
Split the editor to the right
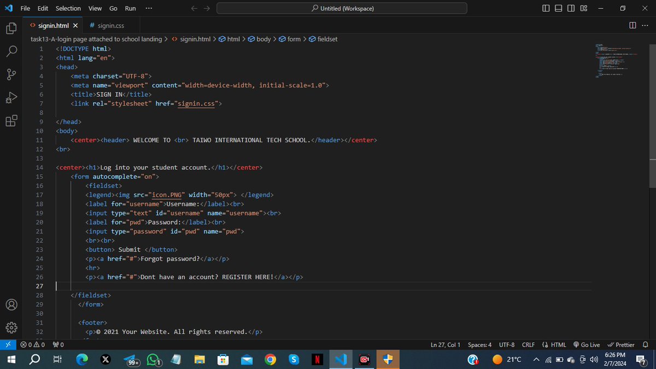pyautogui.click(x=632, y=25)
